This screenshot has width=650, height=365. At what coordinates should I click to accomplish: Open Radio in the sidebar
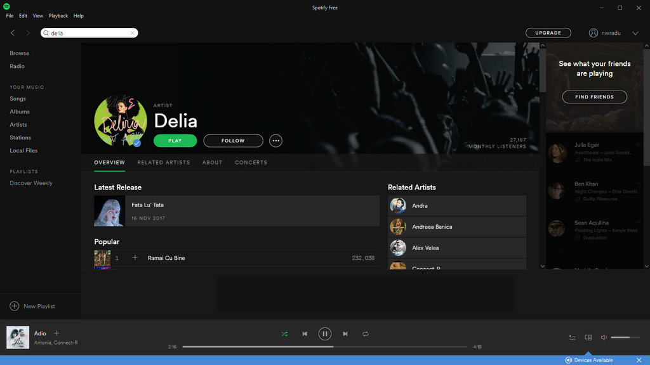coord(17,66)
